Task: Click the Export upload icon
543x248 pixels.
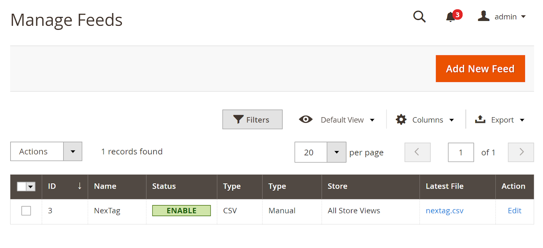Action: tap(480, 119)
